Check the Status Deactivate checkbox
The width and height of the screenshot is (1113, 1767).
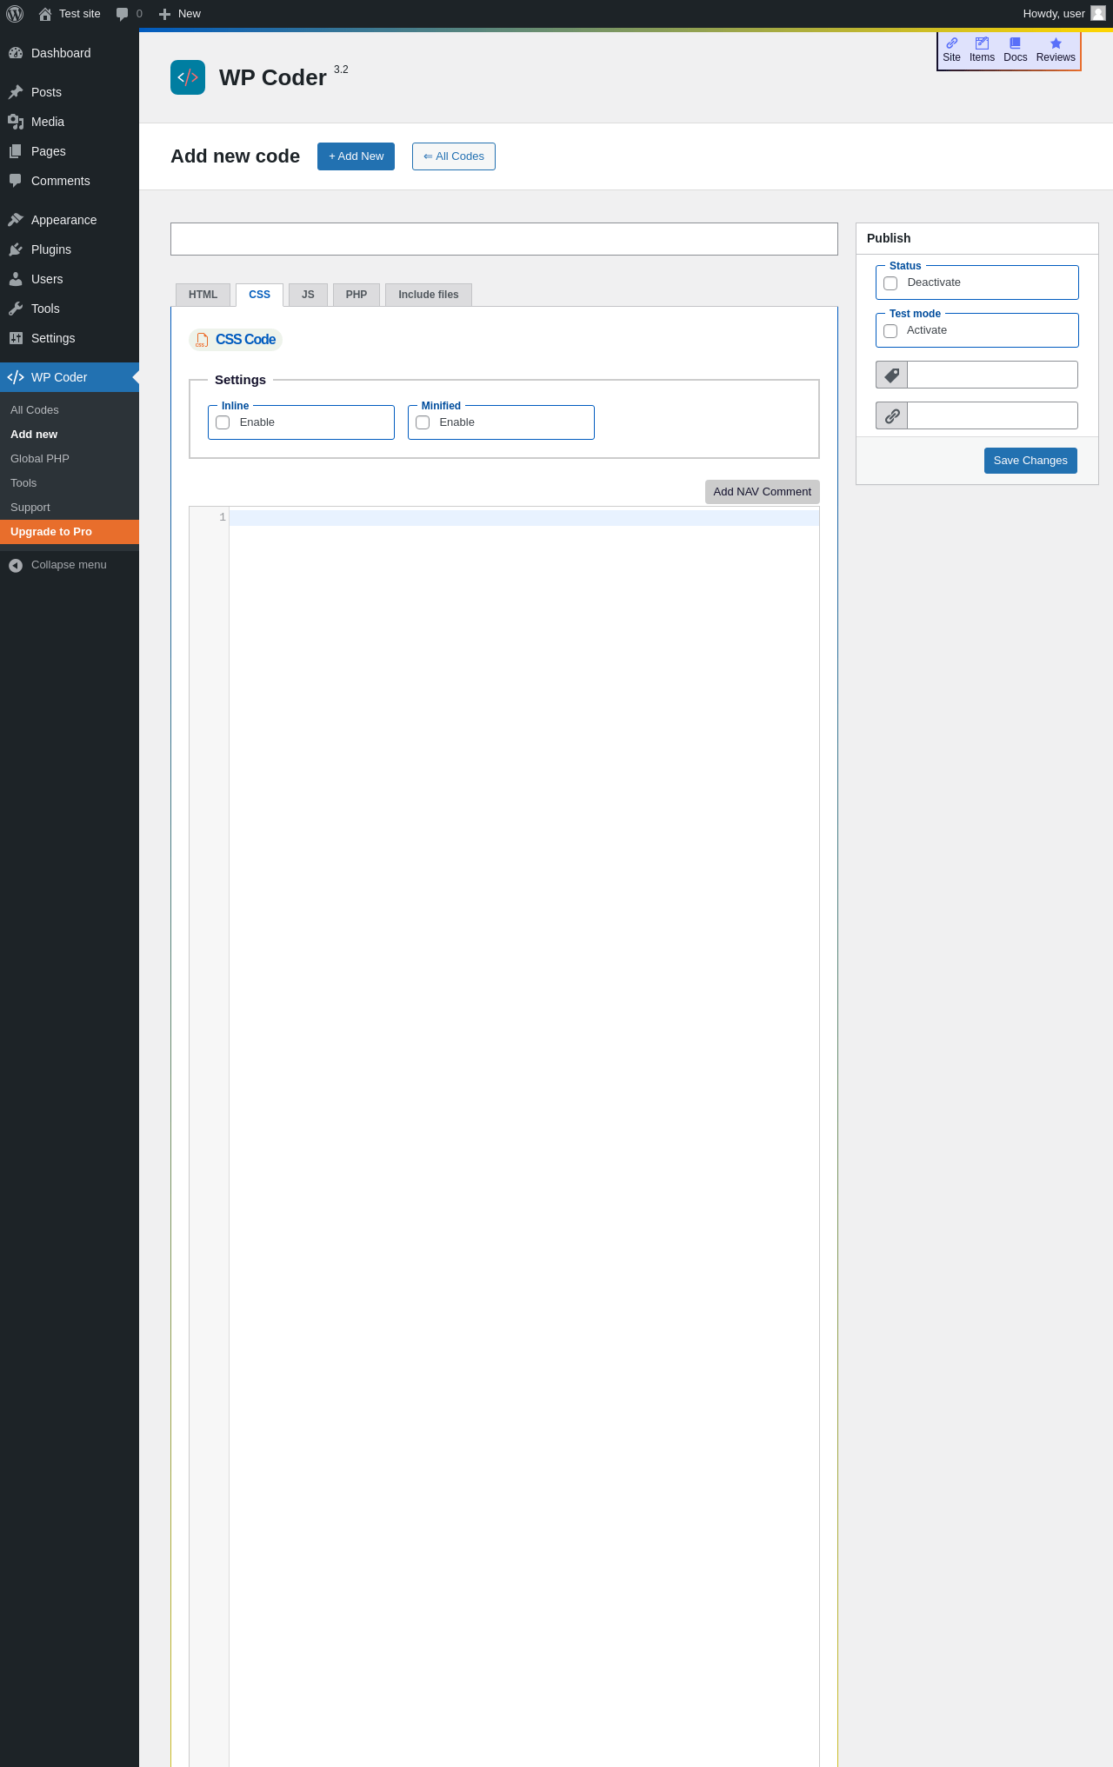[890, 283]
